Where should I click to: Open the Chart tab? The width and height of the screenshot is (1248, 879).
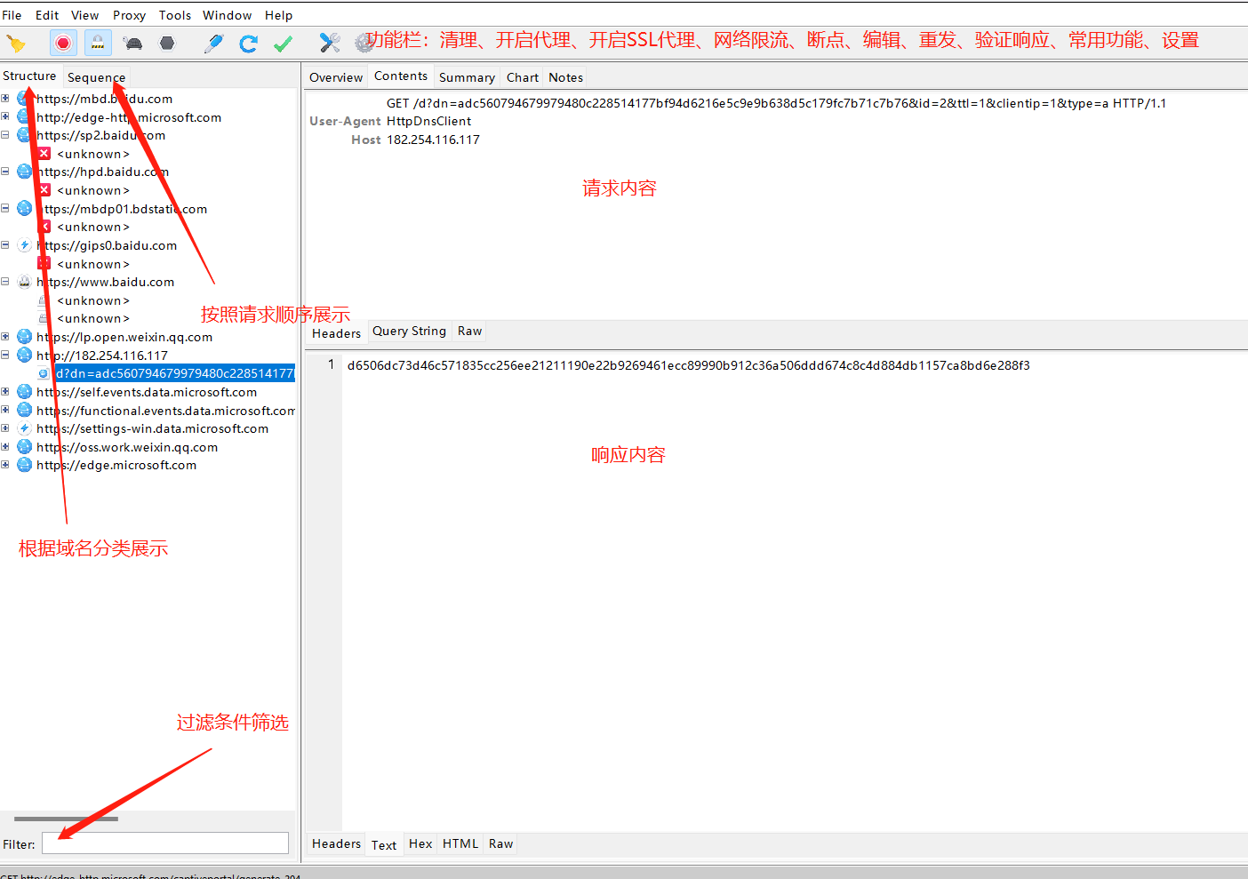pyautogui.click(x=523, y=77)
